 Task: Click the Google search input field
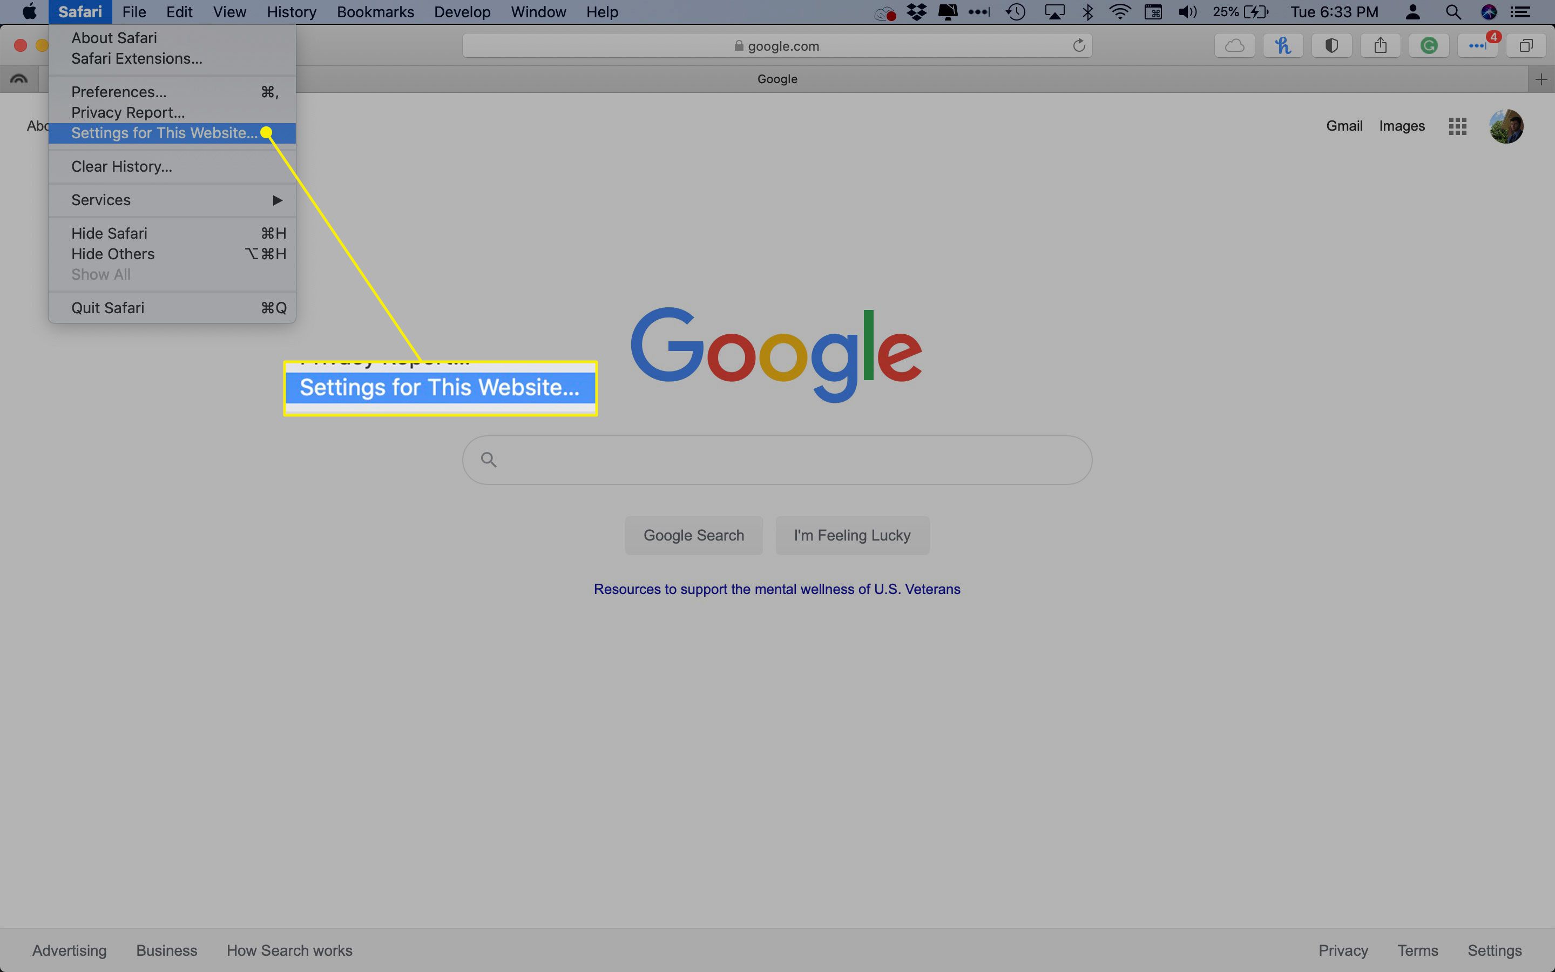777,459
